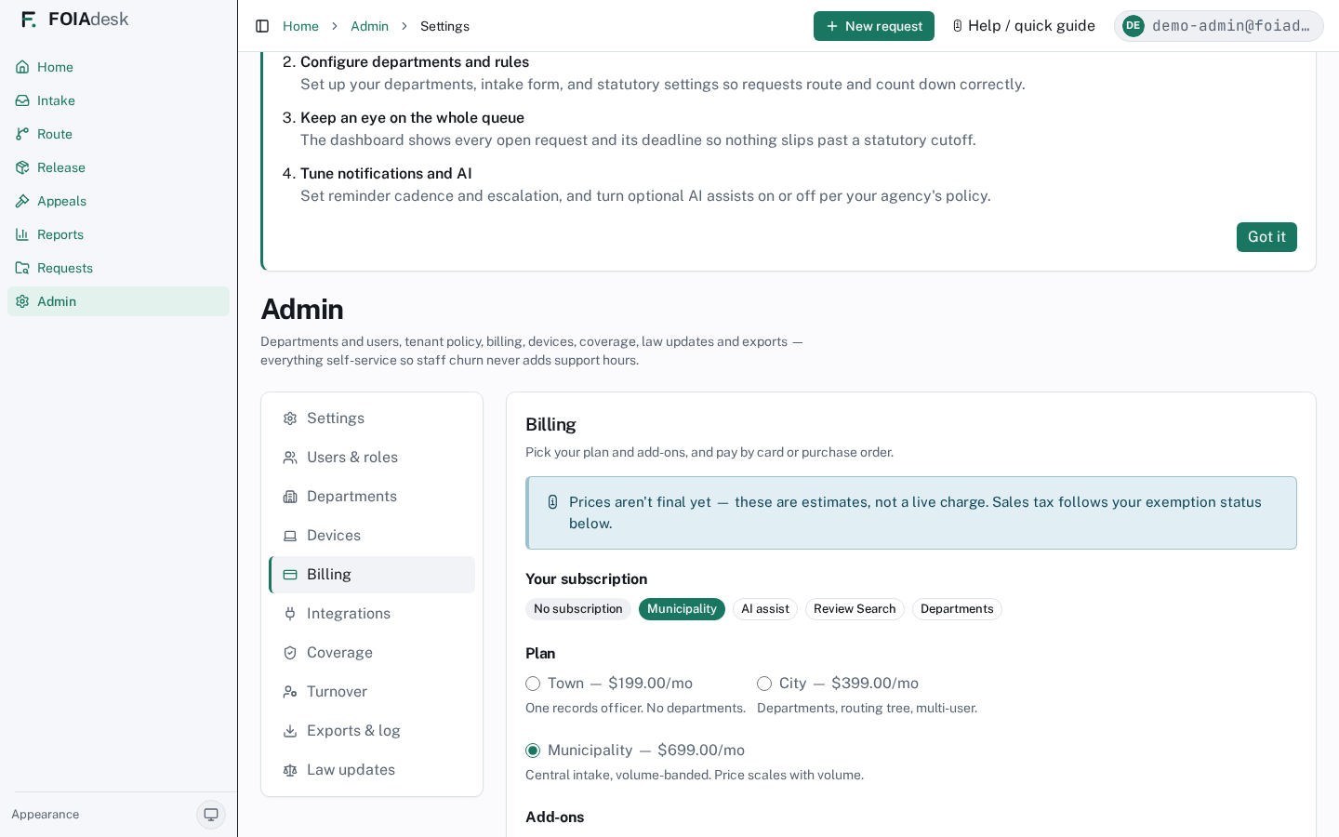Open the Coverage admin tab
The image size is (1339, 837).
[372, 653]
